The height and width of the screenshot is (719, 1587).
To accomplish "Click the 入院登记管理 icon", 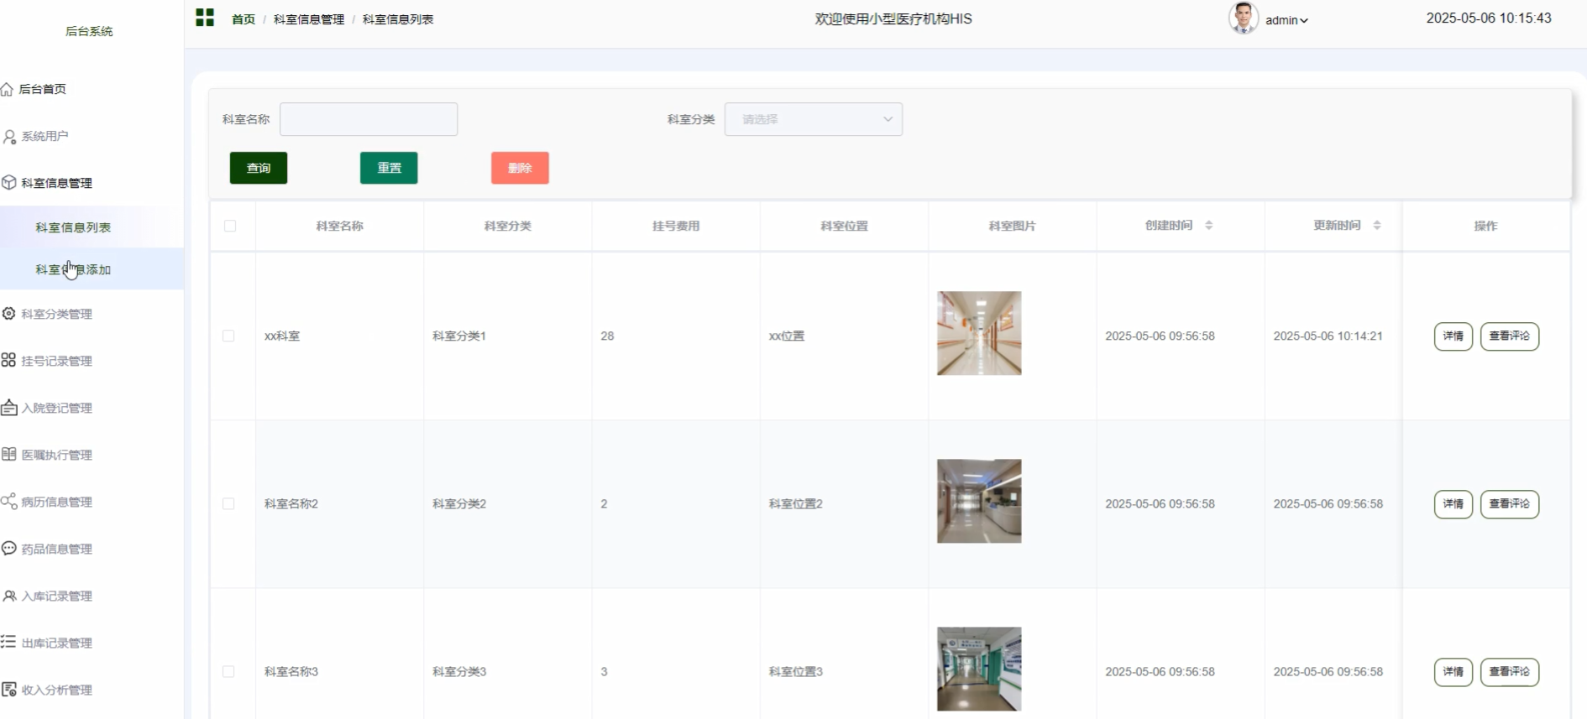I will pos(9,408).
